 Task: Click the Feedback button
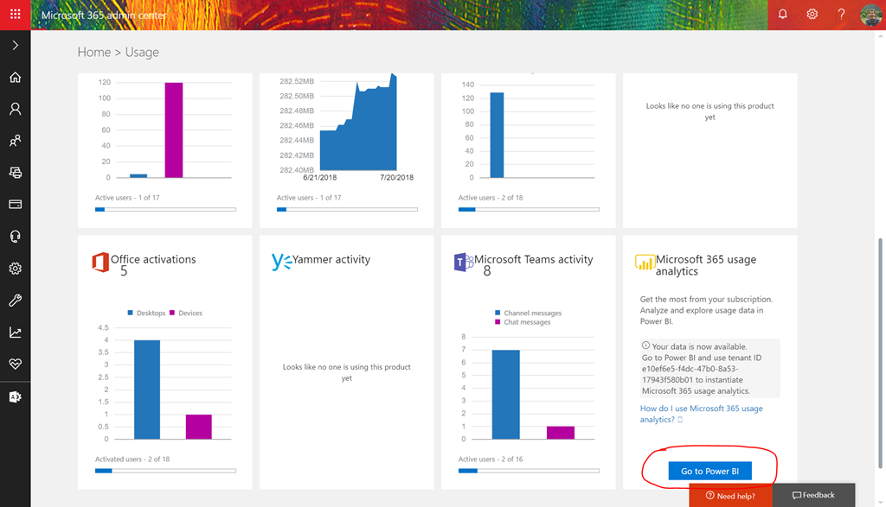[x=813, y=495]
